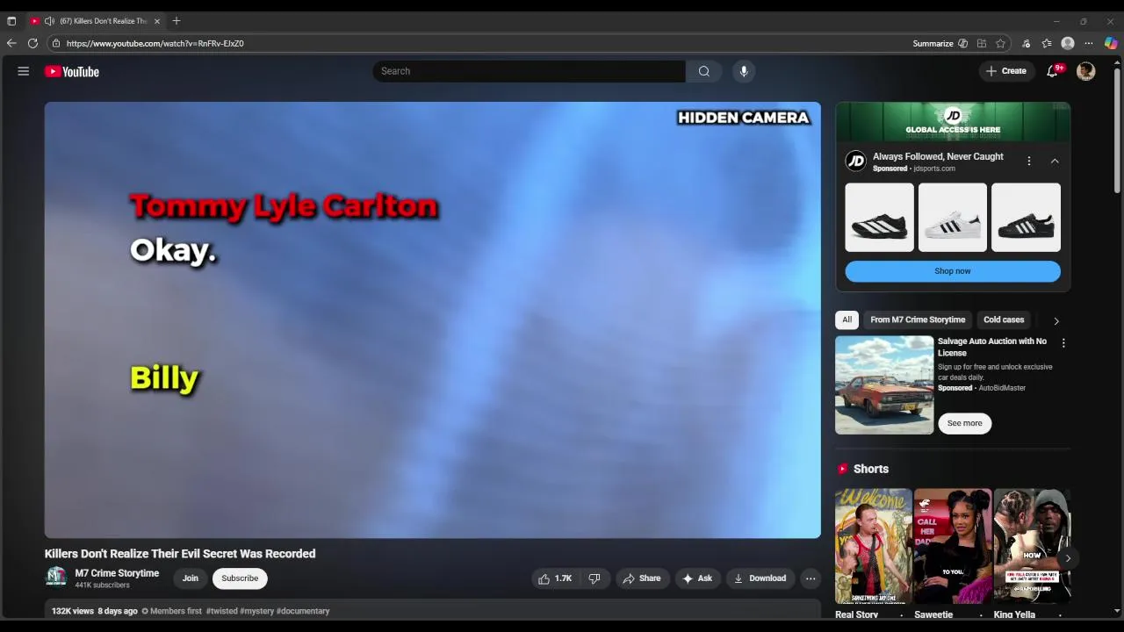This screenshot has height=632, width=1124.
Task: Open the browser tab actions menu icon
Action: pyautogui.click(x=11, y=21)
